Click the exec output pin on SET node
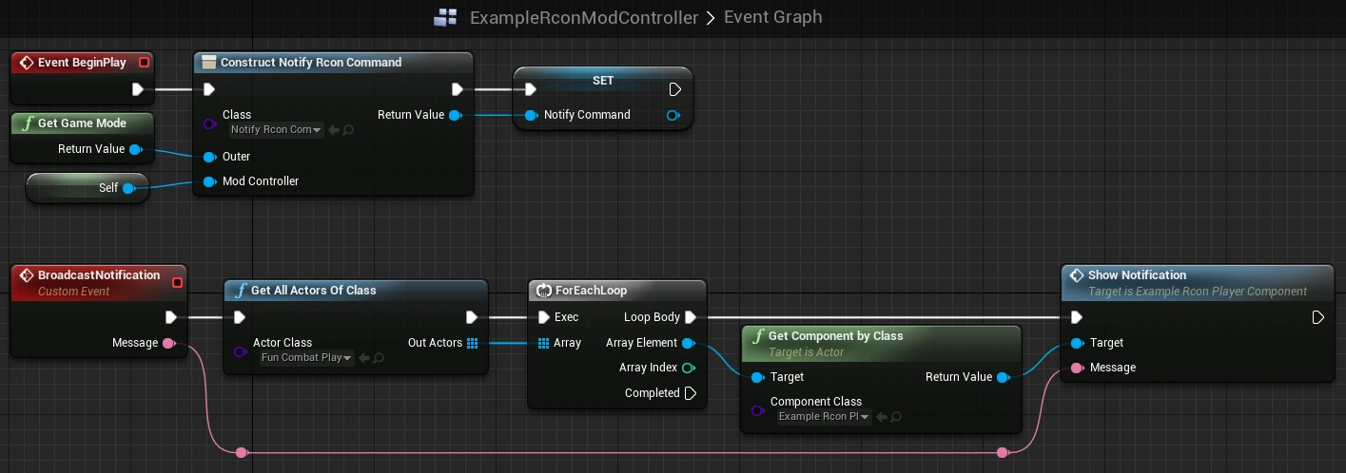The height and width of the screenshot is (473, 1346). (675, 89)
